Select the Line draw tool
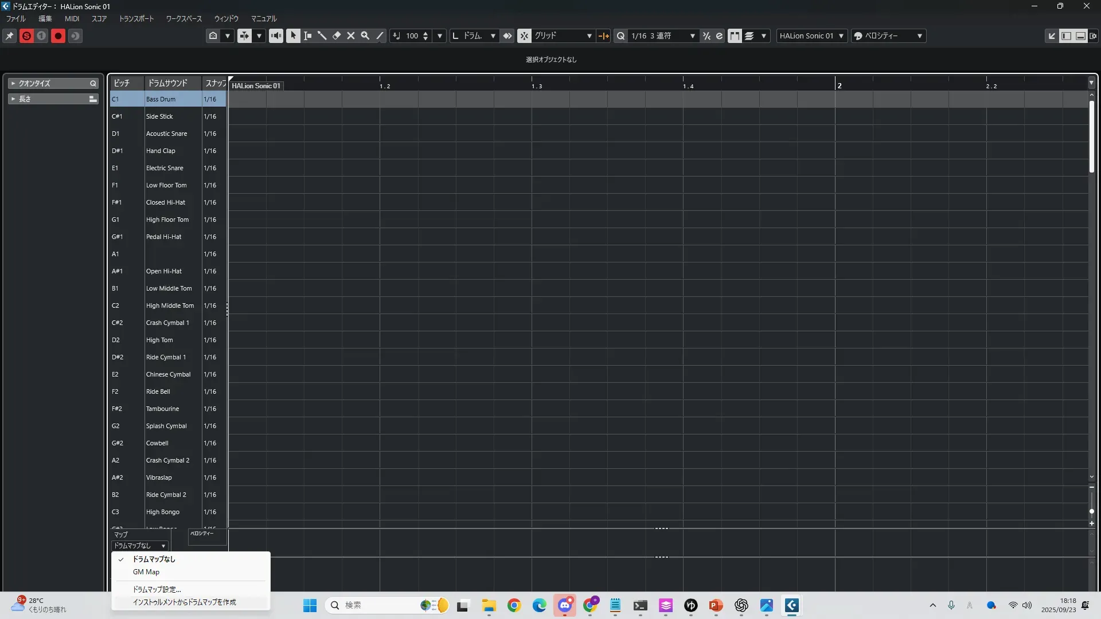The image size is (1101, 619). click(x=380, y=36)
